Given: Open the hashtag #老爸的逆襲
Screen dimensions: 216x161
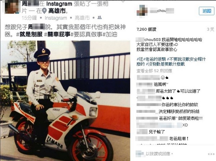Looking at the screenshot, I should (154, 59).
